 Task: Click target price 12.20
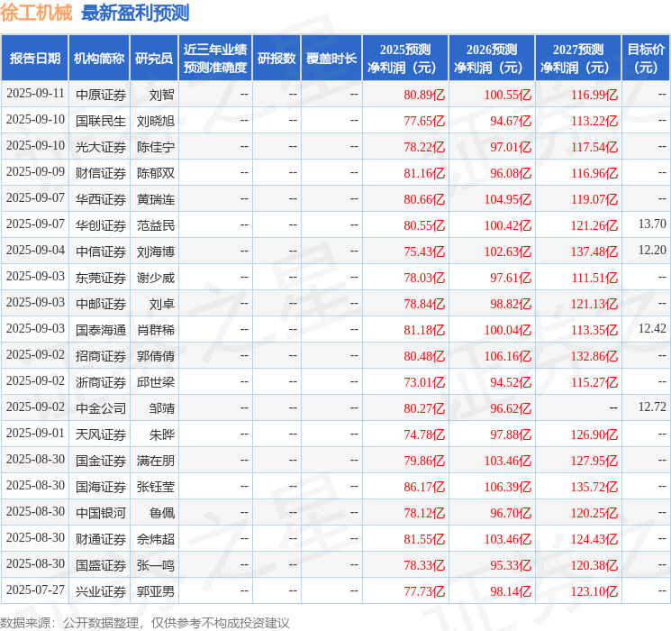pos(652,250)
